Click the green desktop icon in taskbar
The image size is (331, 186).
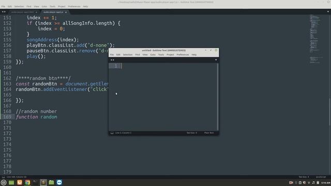[x=11, y=182]
